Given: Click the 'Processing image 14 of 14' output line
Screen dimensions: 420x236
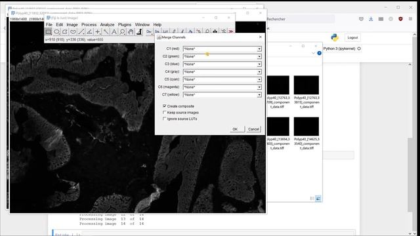Looking at the screenshot, I should 112,224.
